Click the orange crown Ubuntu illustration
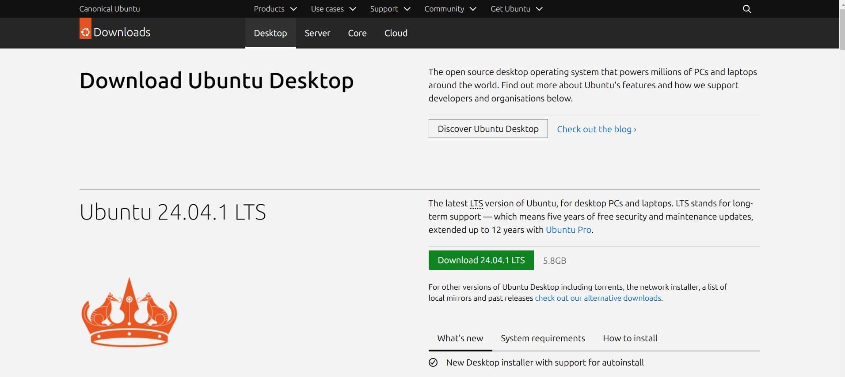 pos(129,312)
